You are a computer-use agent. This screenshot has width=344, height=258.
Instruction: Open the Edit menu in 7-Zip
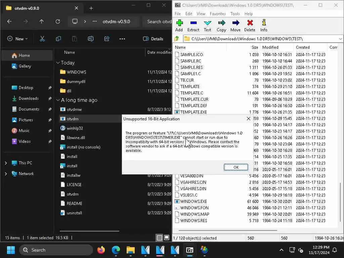click(x=189, y=13)
